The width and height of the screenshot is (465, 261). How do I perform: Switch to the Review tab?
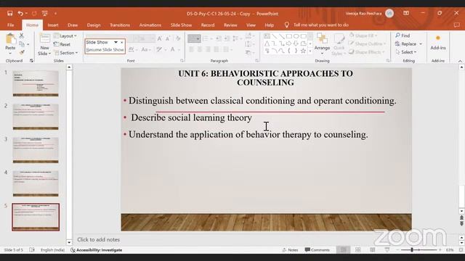pos(230,25)
